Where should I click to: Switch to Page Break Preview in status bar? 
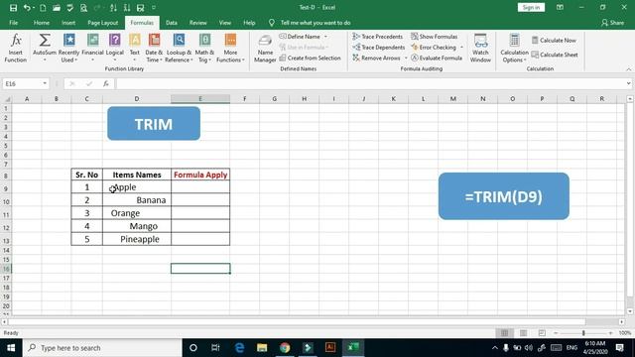coord(542,333)
